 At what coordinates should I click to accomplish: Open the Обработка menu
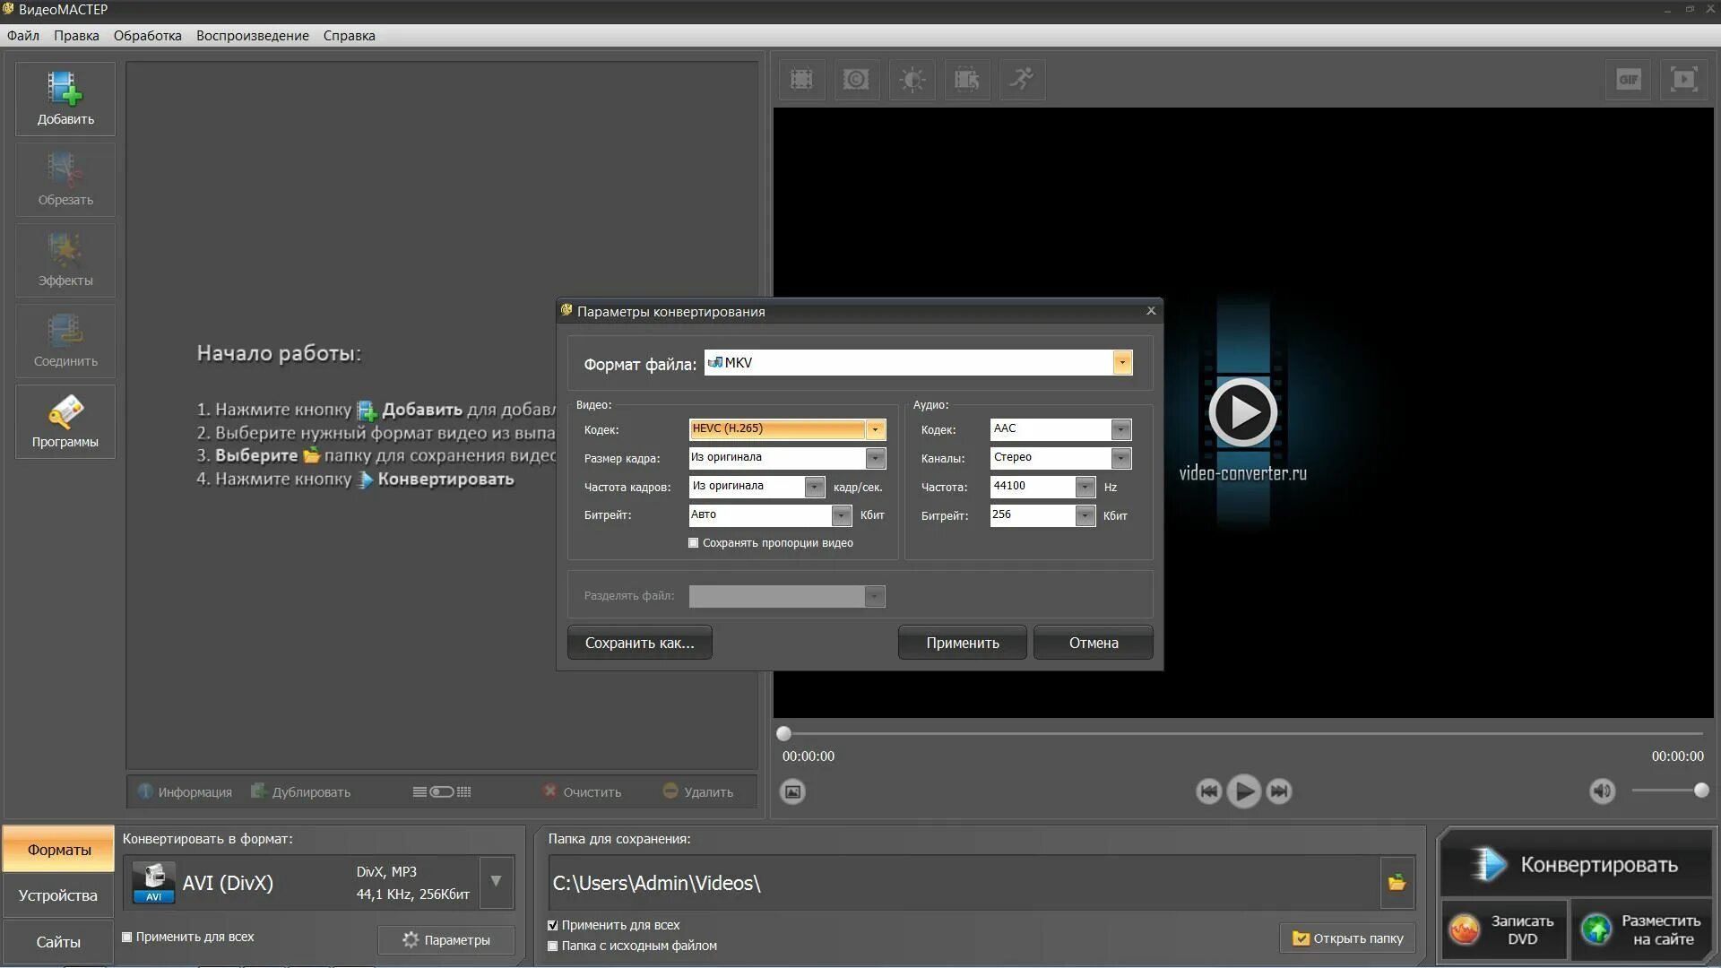coord(147,36)
